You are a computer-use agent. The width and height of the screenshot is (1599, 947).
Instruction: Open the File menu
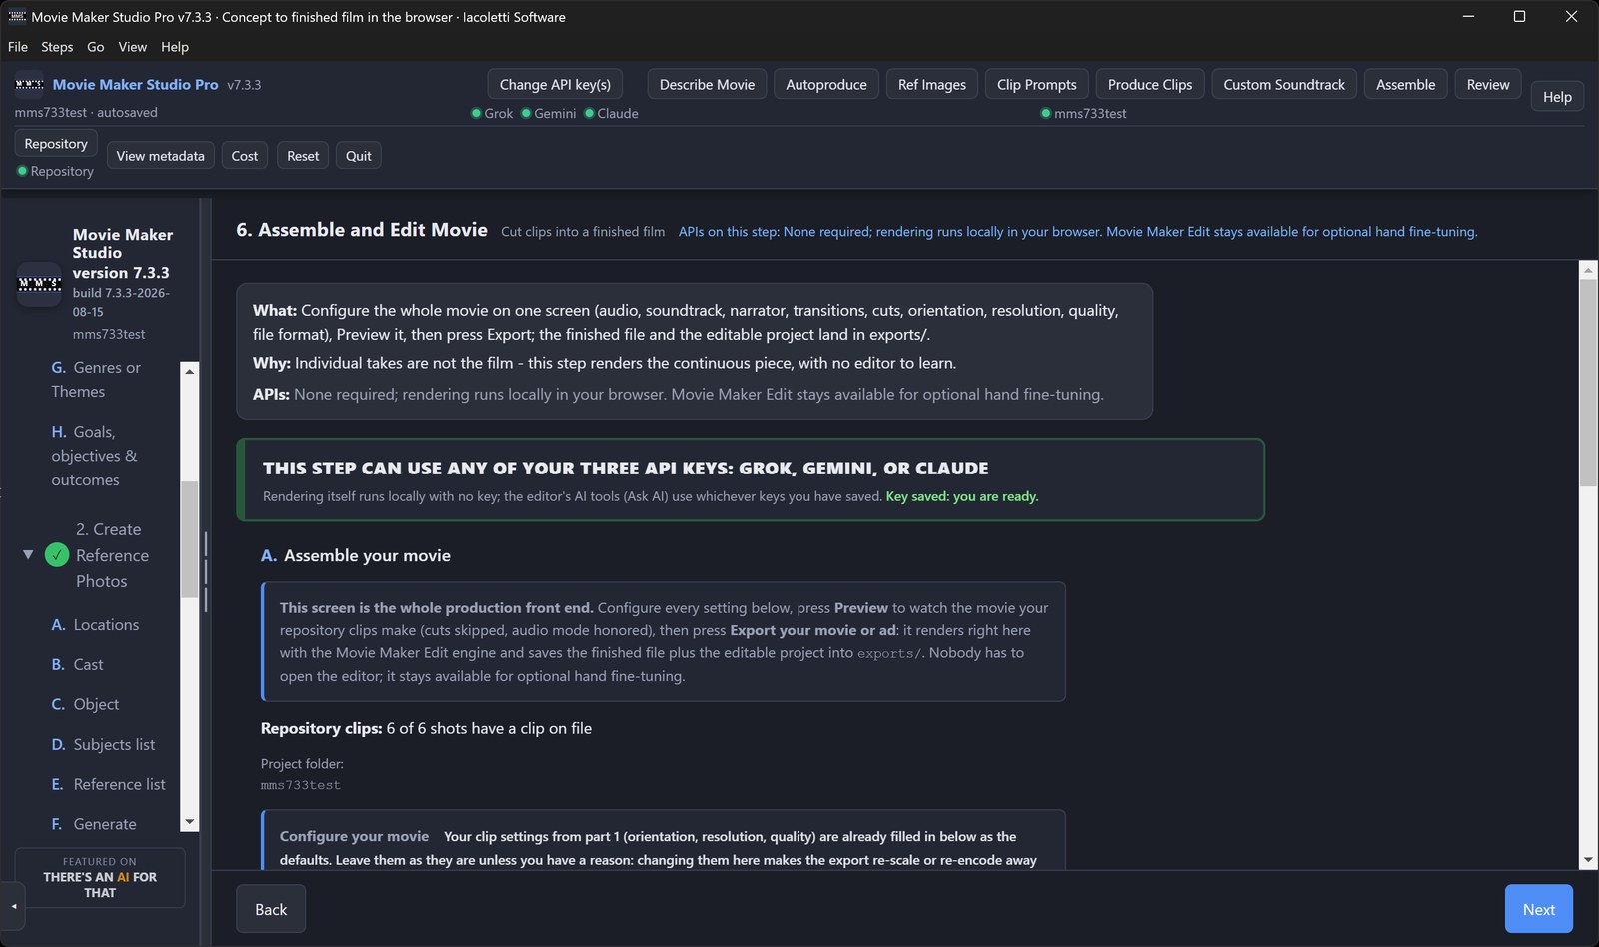coord(18,47)
